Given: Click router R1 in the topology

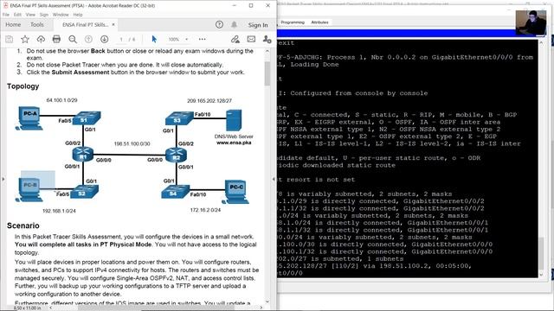Looking at the screenshot, I should click(83, 155).
